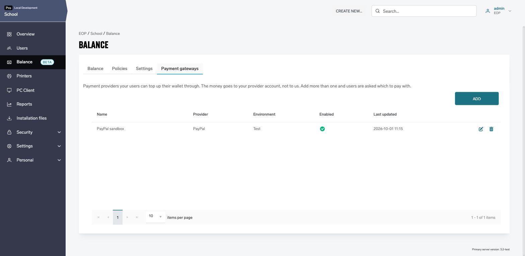The width and height of the screenshot is (525, 256).
Task: Go to the next page of results
Action: (127, 217)
